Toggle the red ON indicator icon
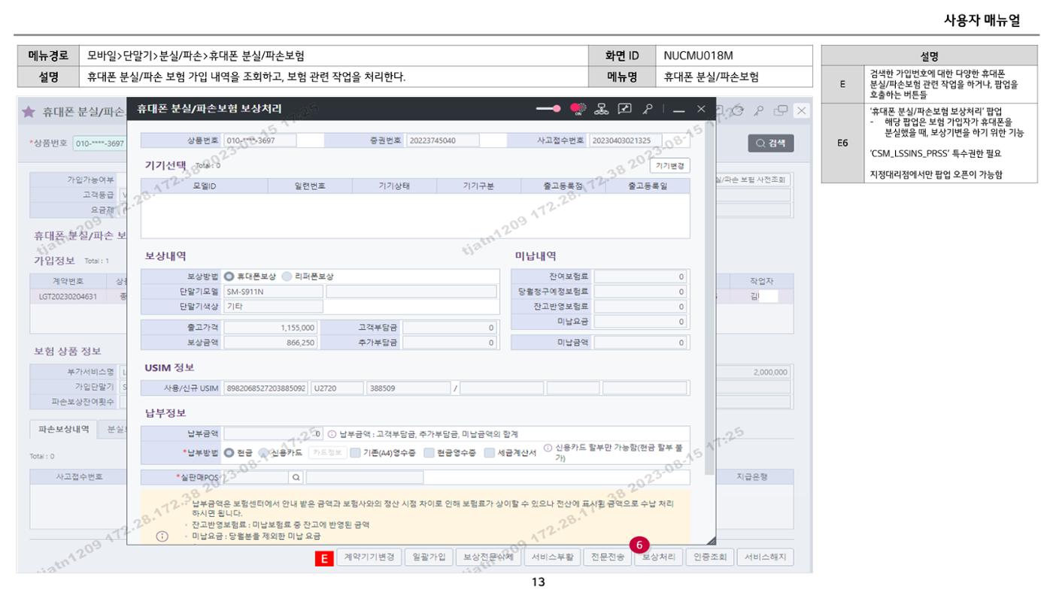 [578, 109]
